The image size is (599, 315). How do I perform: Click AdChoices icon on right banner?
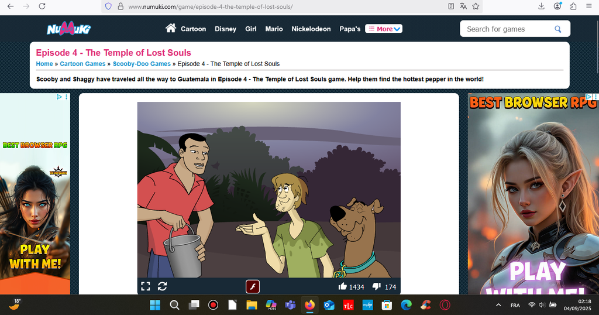point(588,97)
